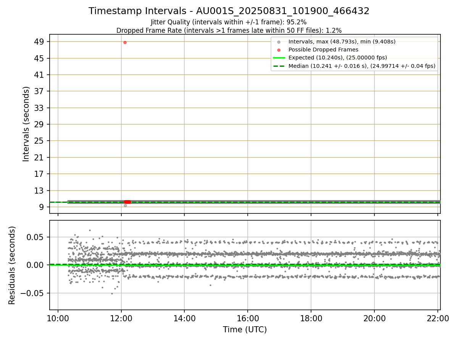Click the red circle legend marker for dropped frames
Viewport: 458px width, 343px height.
[x=279, y=50]
